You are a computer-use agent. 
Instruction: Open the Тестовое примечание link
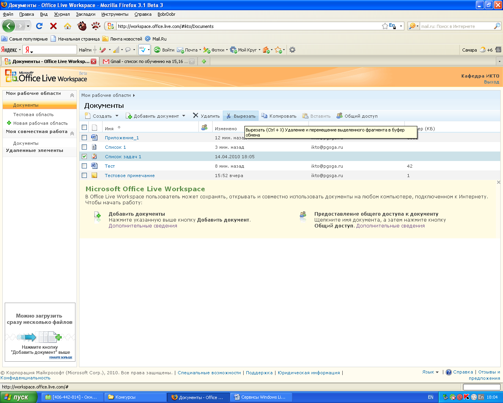tap(130, 176)
